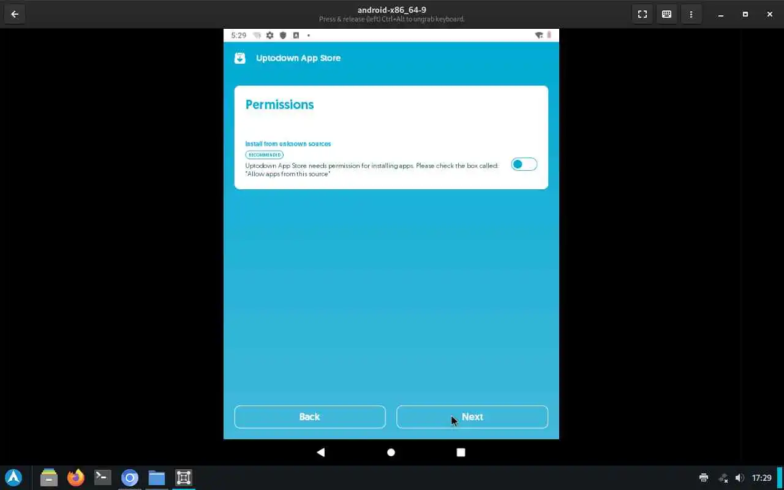Launch Firefox from the taskbar
The image size is (784, 490).
(76, 478)
